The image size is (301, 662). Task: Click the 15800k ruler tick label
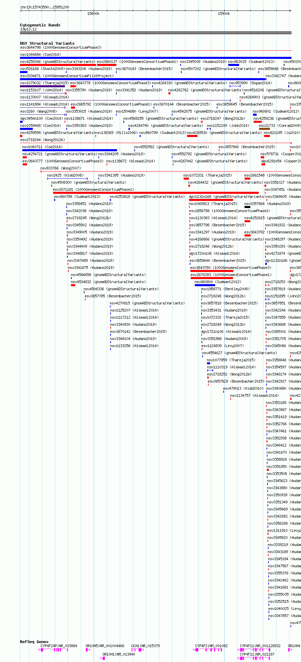[x=93, y=14]
